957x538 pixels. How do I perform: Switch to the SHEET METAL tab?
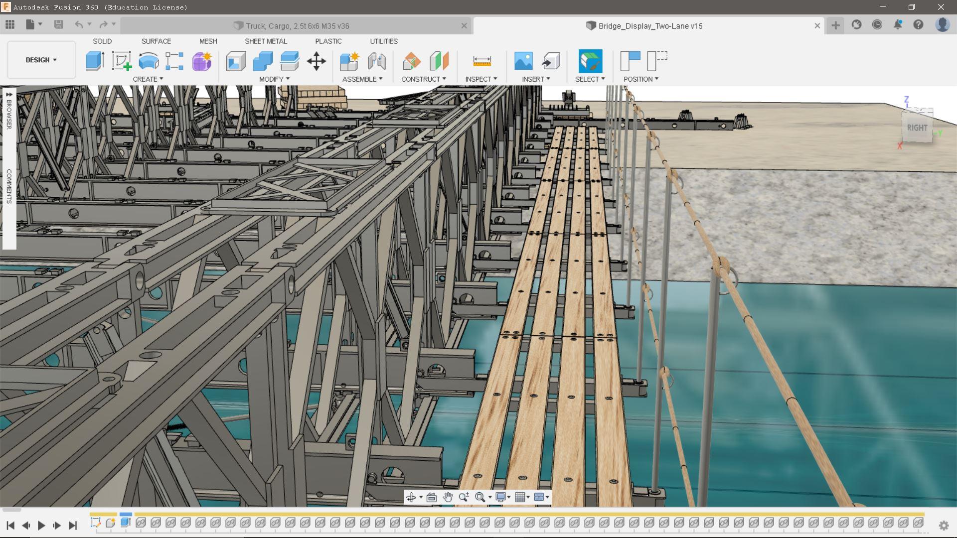tap(266, 41)
